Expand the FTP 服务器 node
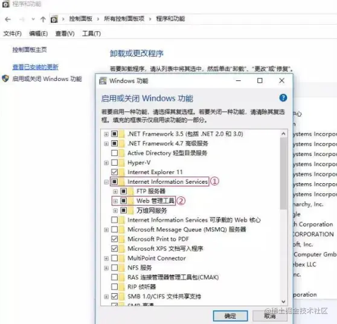Screen dimensions: 337x324 coord(115,191)
